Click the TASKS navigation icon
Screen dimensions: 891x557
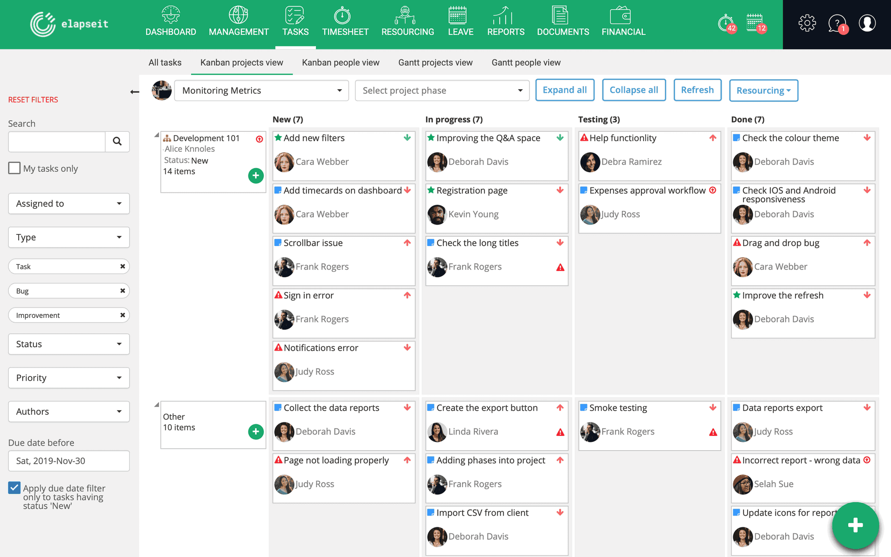[x=295, y=15]
